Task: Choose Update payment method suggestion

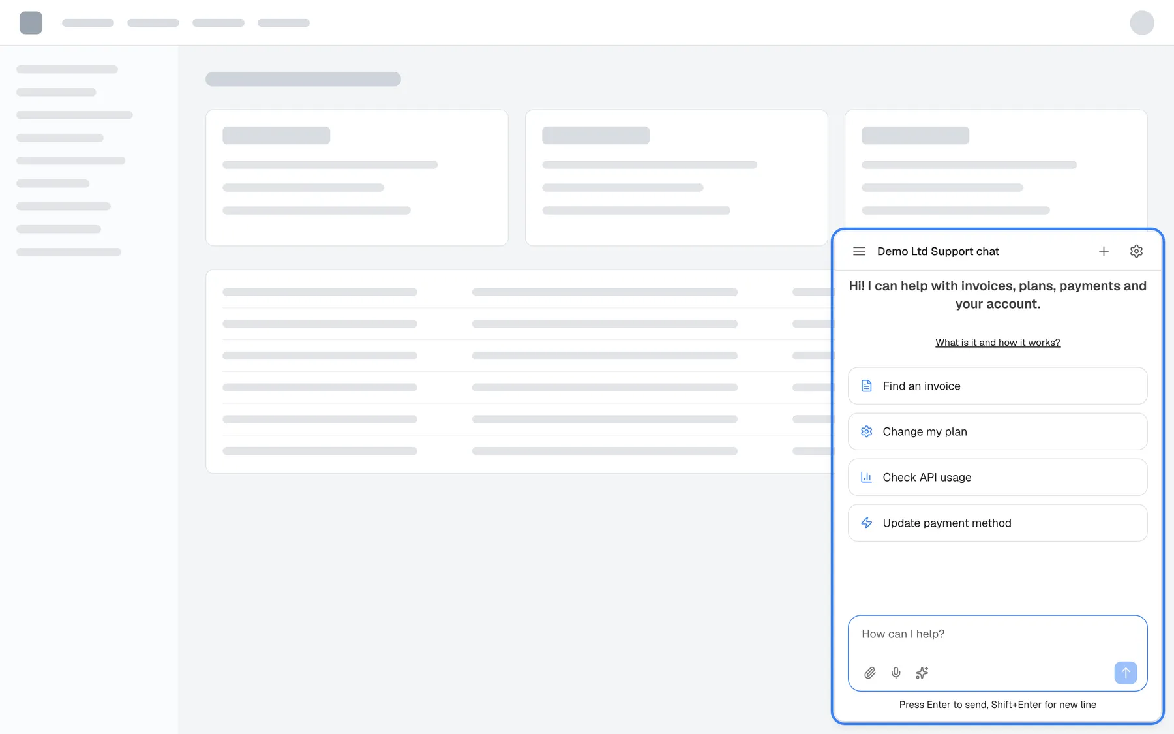Action: [997, 523]
